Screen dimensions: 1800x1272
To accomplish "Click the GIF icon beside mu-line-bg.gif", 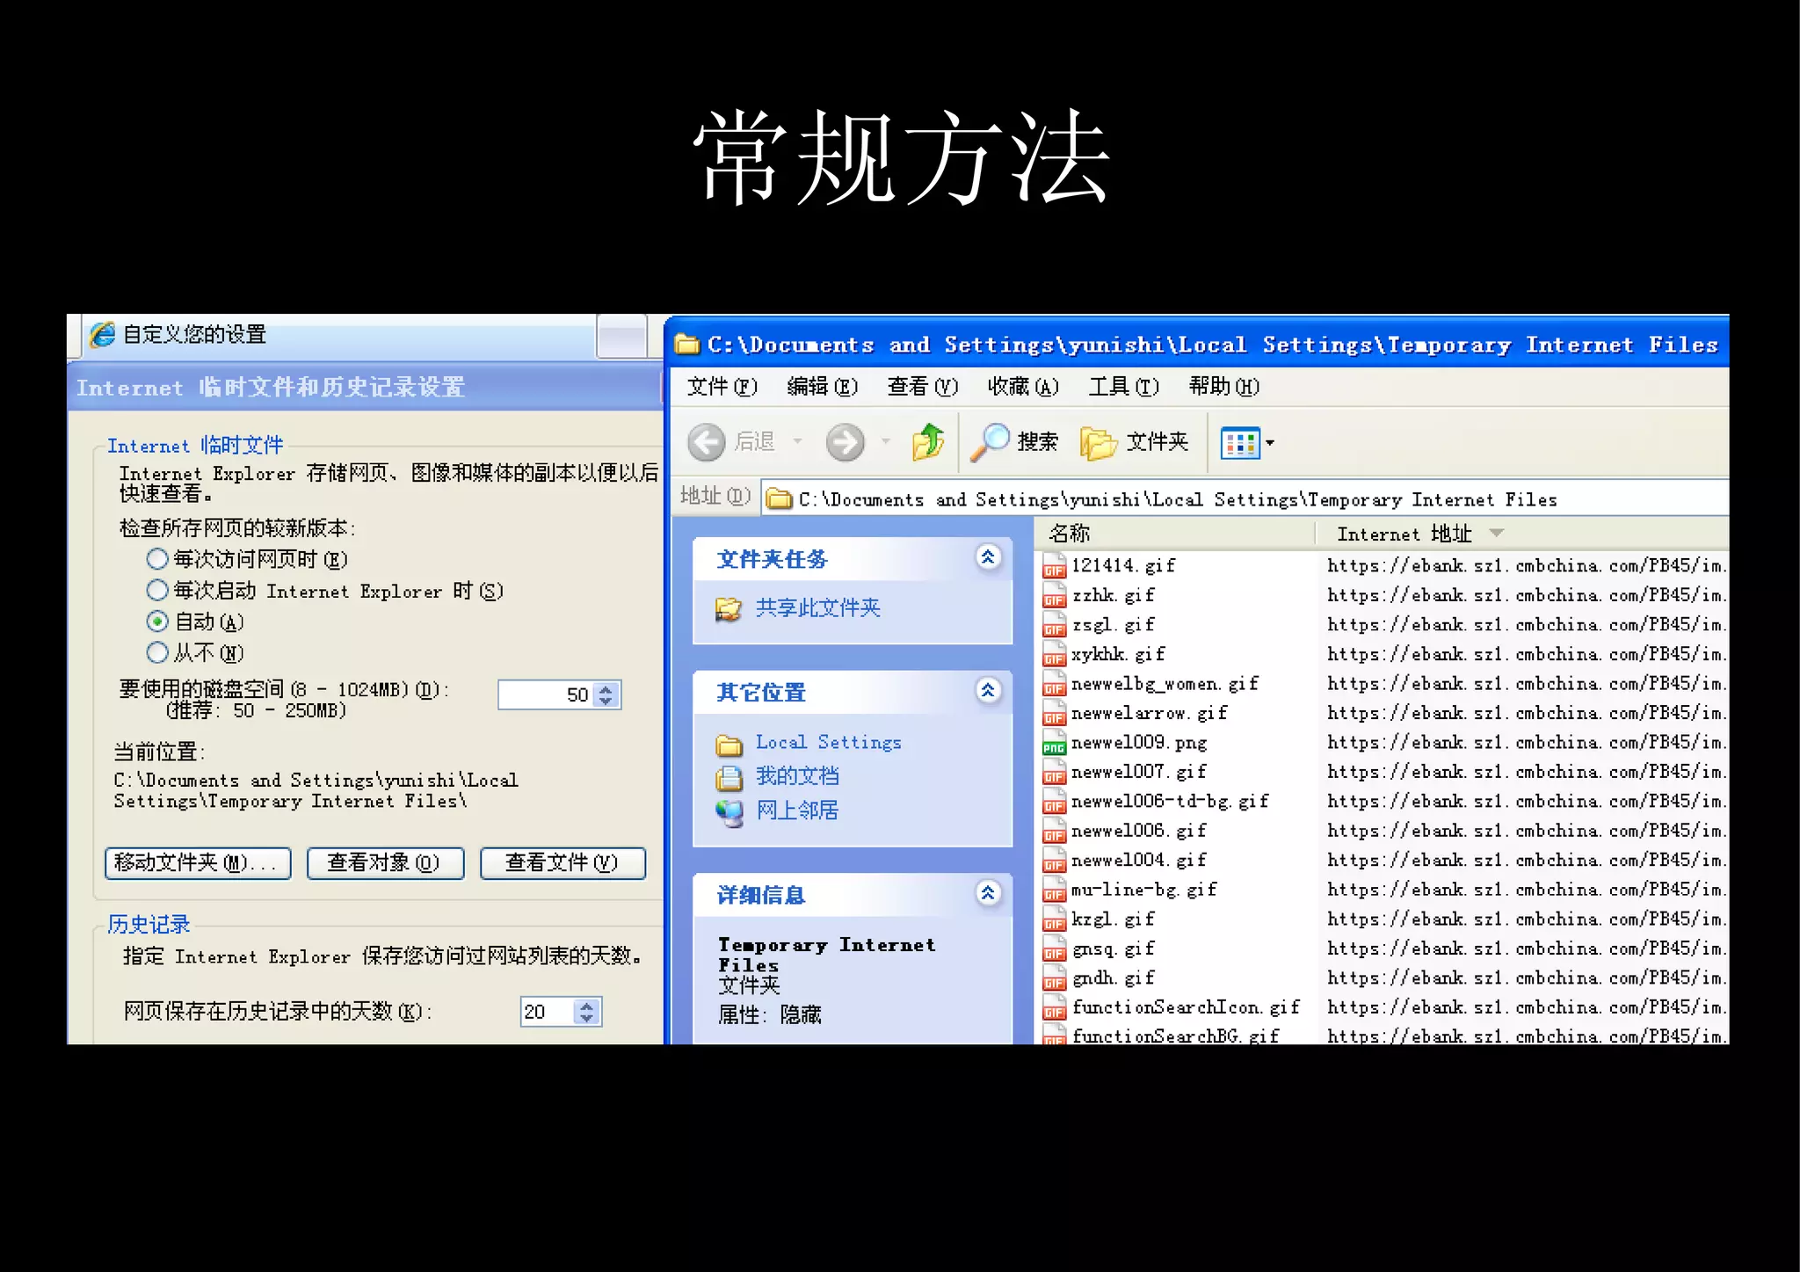I will pyautogui.click(x=1054, y=890).
